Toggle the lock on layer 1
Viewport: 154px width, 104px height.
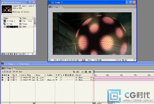9,77
